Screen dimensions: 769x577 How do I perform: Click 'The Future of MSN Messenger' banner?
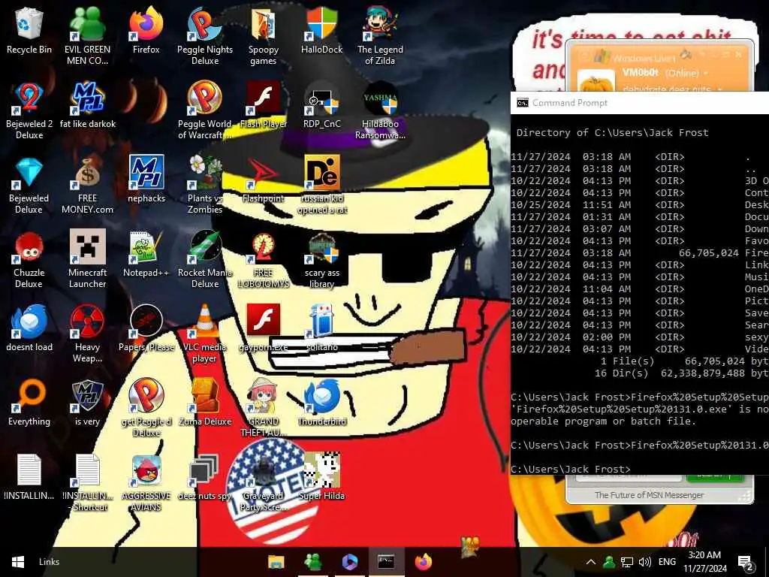coord(650,495)
